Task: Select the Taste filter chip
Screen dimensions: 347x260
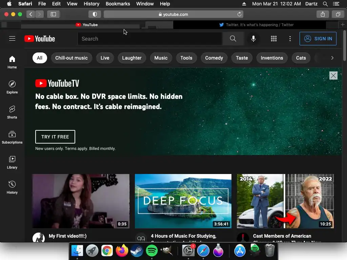Action: (242, 58)
